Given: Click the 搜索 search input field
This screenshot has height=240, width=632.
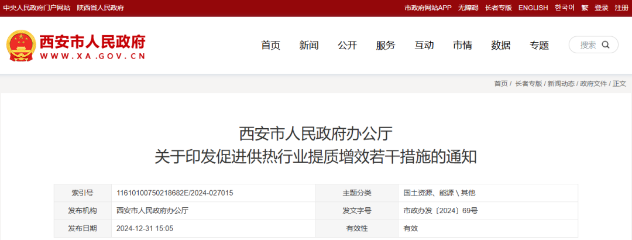Looking at the screenshot, I should pyautogui.click(x=593, y=44).
